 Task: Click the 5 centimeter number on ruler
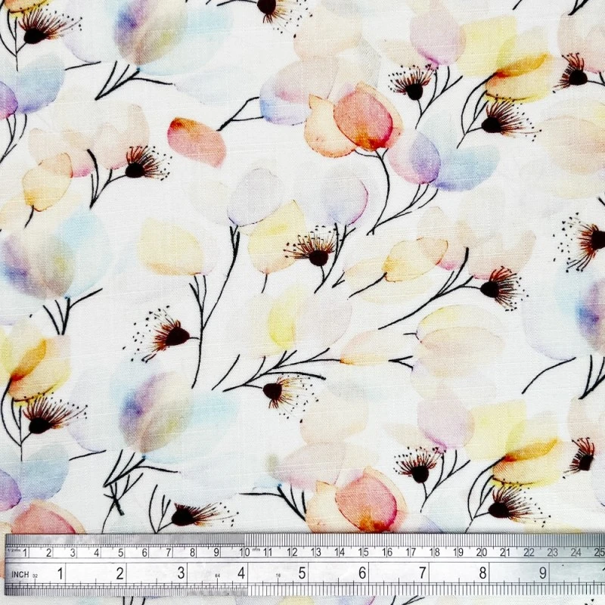119,551
